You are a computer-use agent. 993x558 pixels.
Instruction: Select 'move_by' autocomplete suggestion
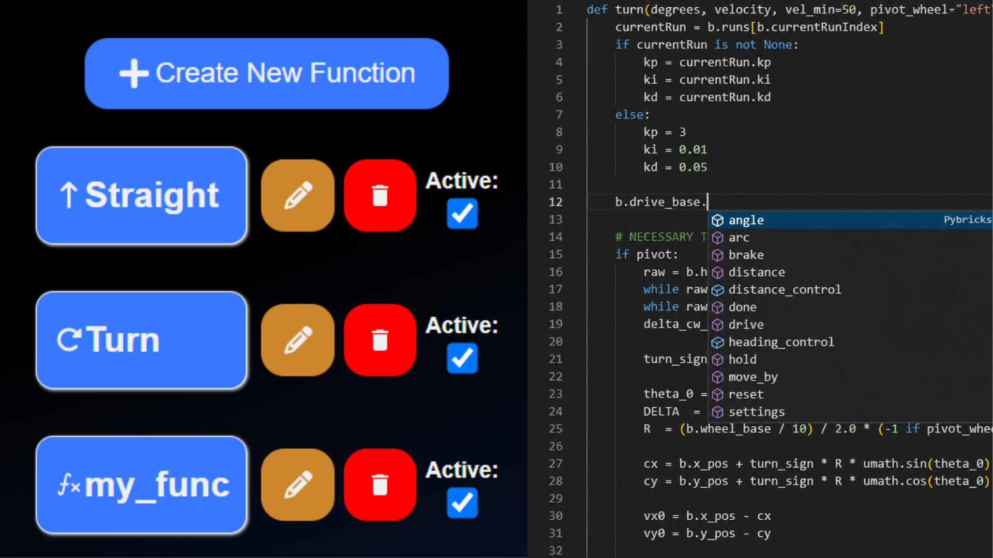coord(850,377)
